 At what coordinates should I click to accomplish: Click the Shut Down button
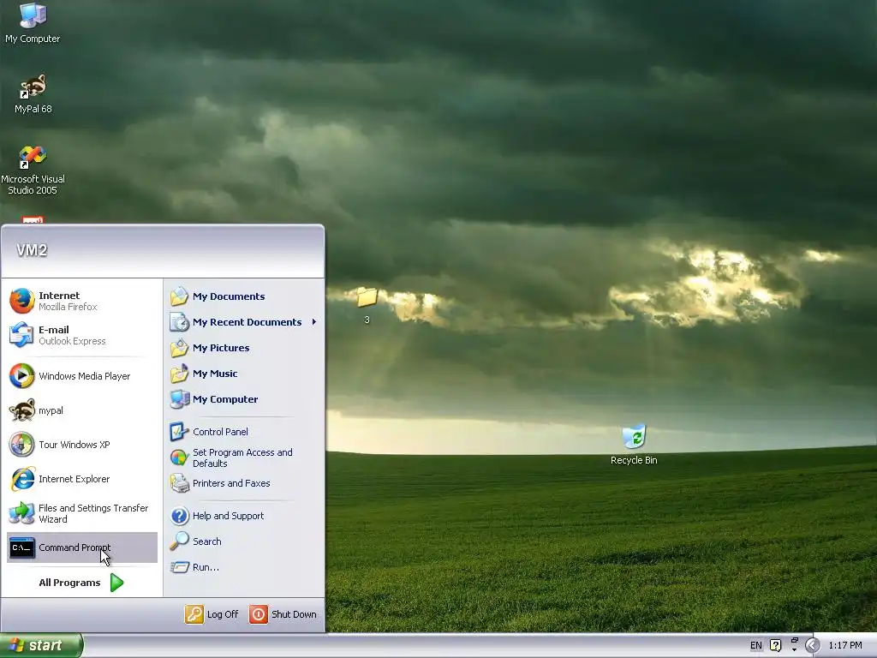click(x=283, y=614)
